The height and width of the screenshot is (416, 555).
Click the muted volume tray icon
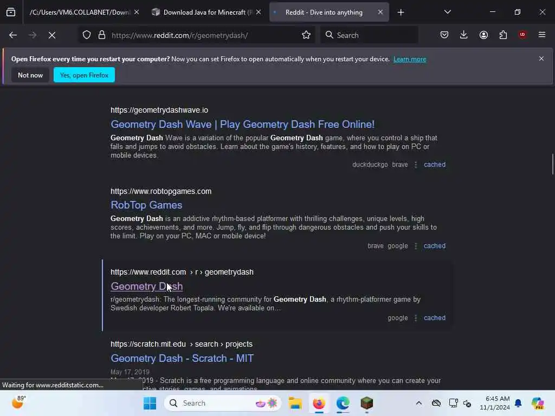[467, 403]
